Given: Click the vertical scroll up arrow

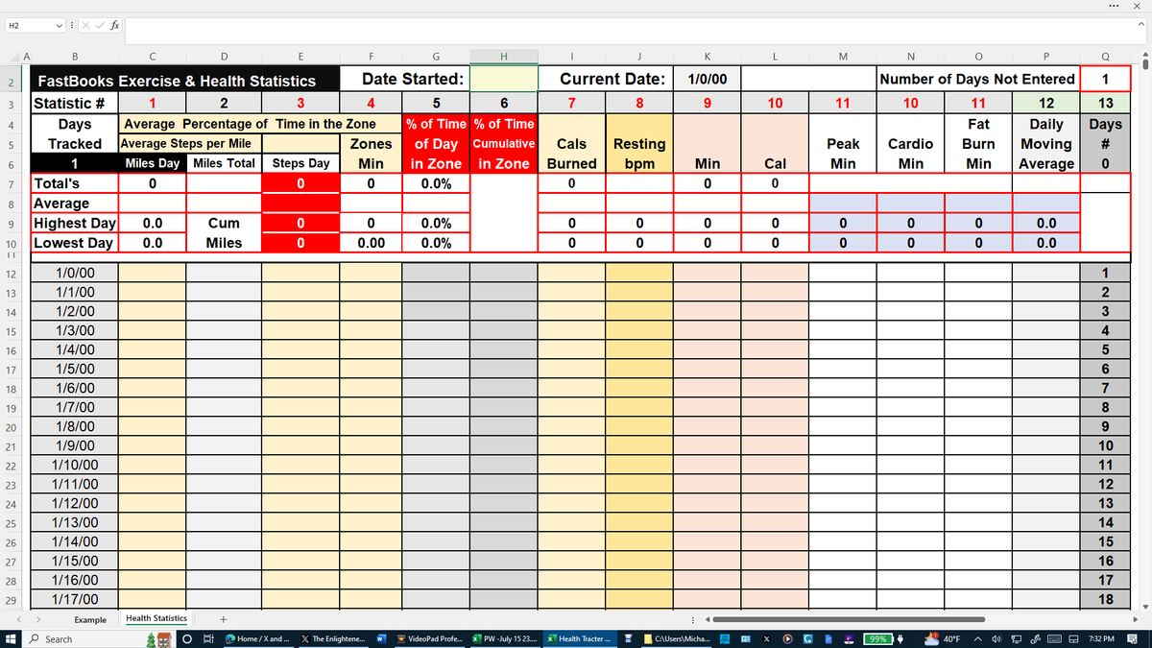Looking at the screenshot, I should 1143,54.
